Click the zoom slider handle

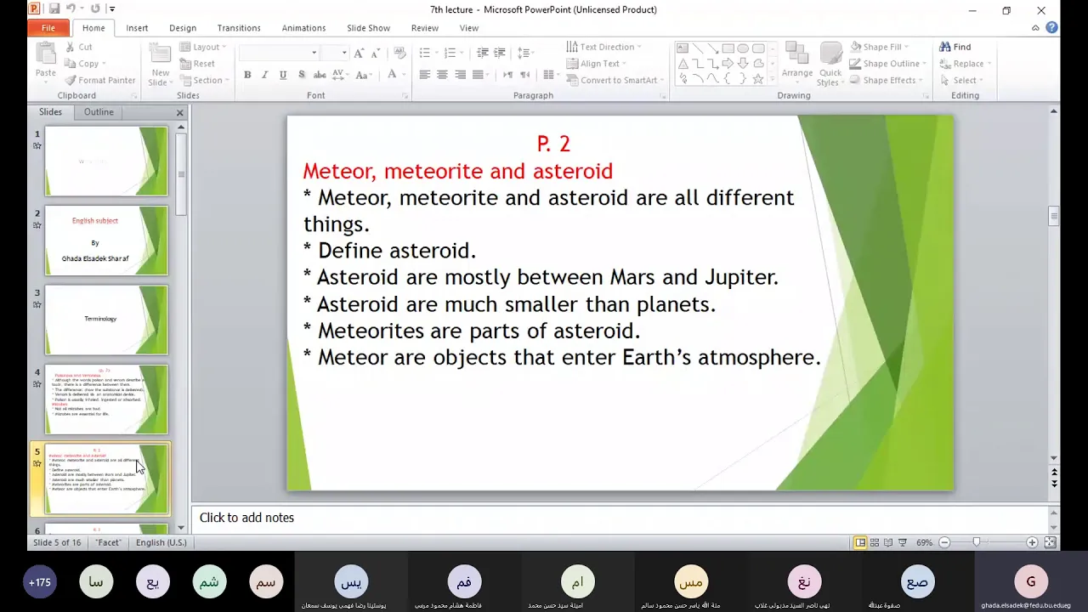(976, 542)
